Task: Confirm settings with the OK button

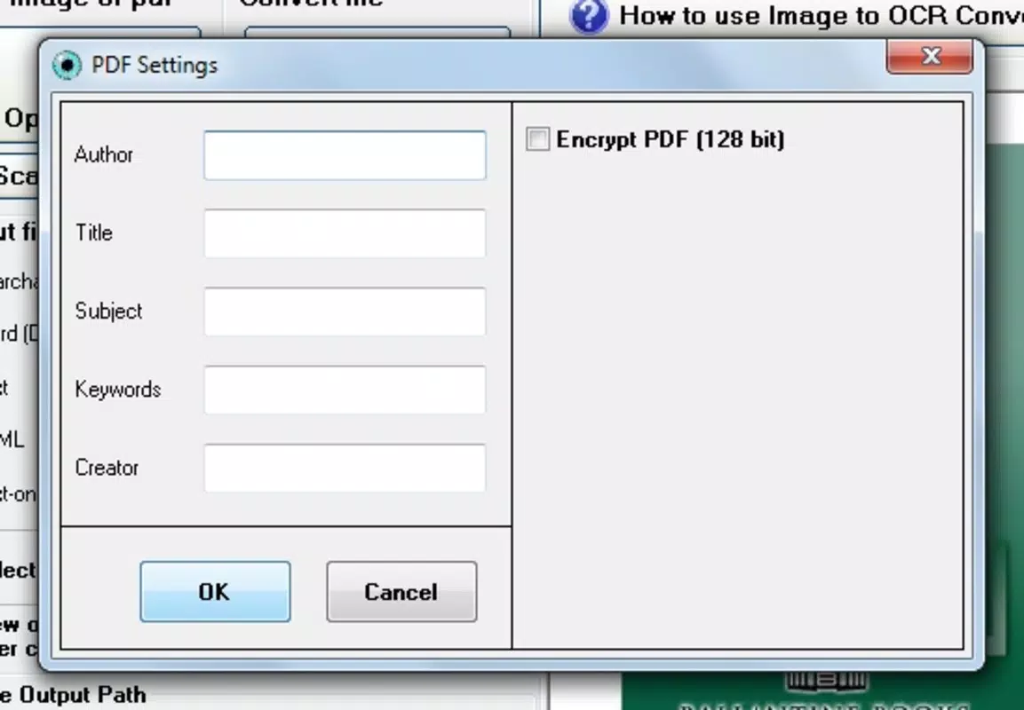Action: point(215,591)
